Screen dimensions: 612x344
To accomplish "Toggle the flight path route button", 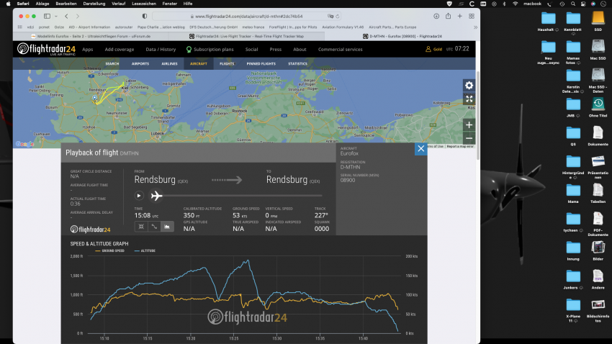I will [x=154, y=227].
